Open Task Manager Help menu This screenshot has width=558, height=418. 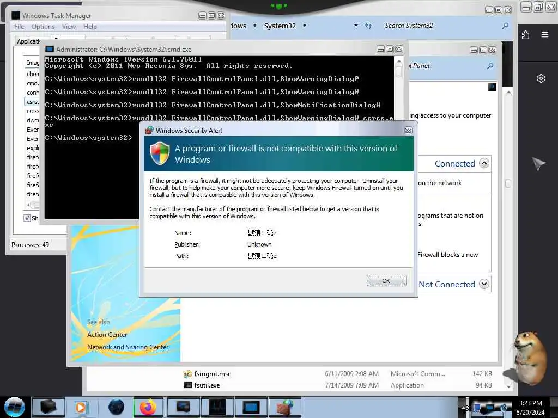pos(90,27)
